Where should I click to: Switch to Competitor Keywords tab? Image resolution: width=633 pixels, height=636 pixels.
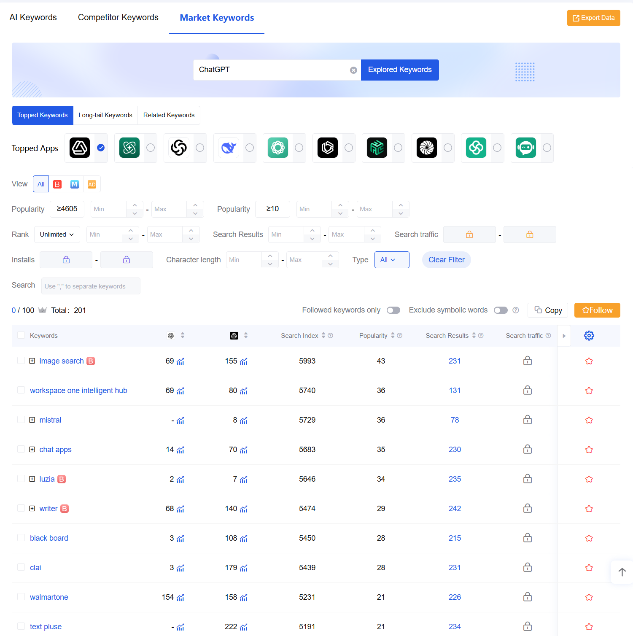point(118,17)
